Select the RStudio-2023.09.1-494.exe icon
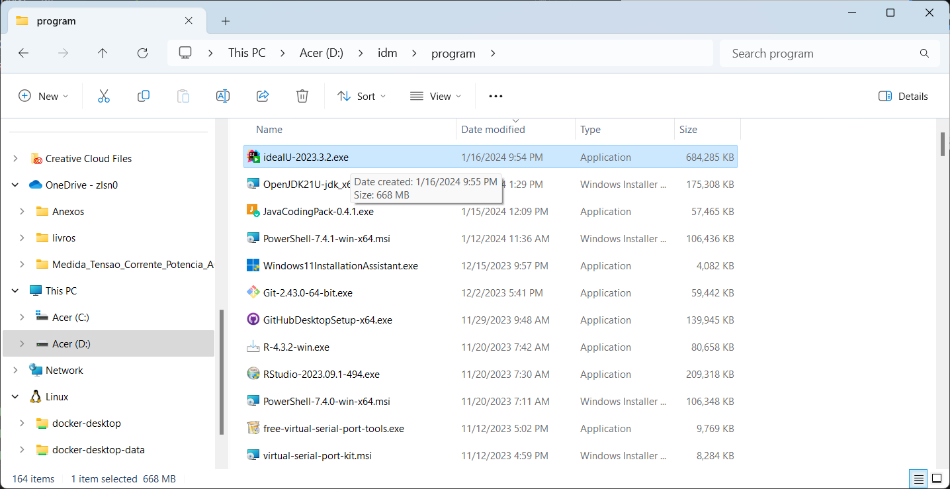This screenshot has width=950, height=489. (x=253, y=374)
